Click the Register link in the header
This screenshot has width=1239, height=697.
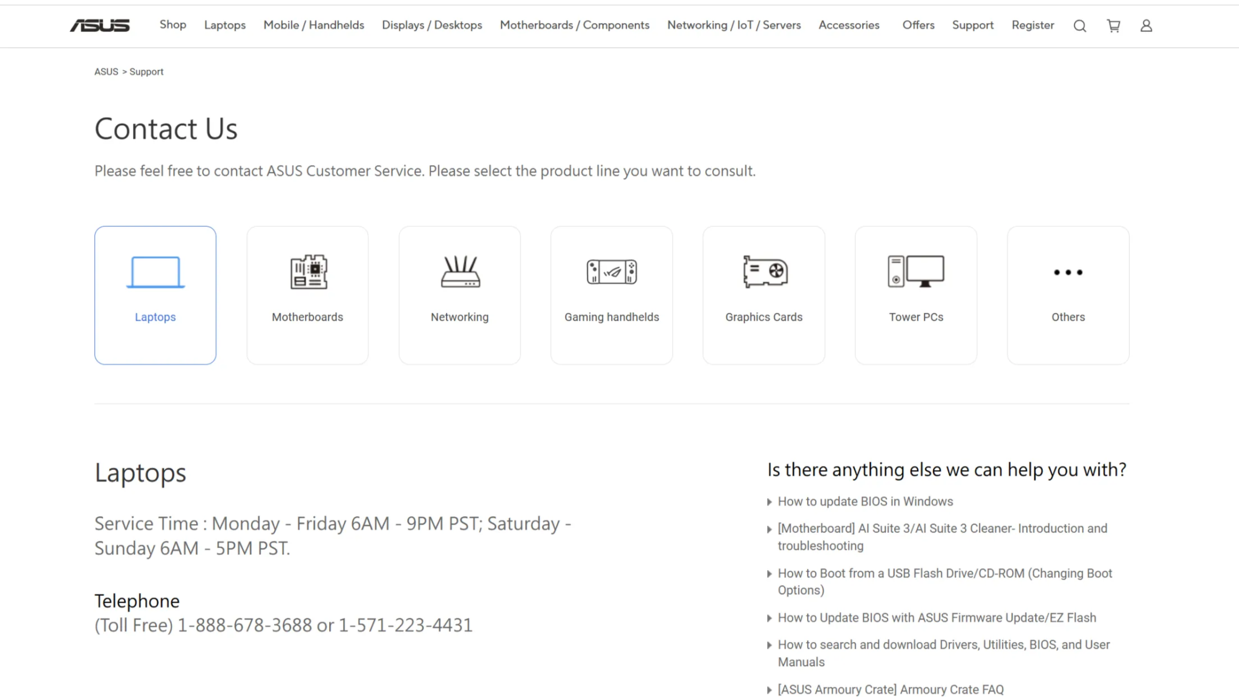tap(1033, 25)
